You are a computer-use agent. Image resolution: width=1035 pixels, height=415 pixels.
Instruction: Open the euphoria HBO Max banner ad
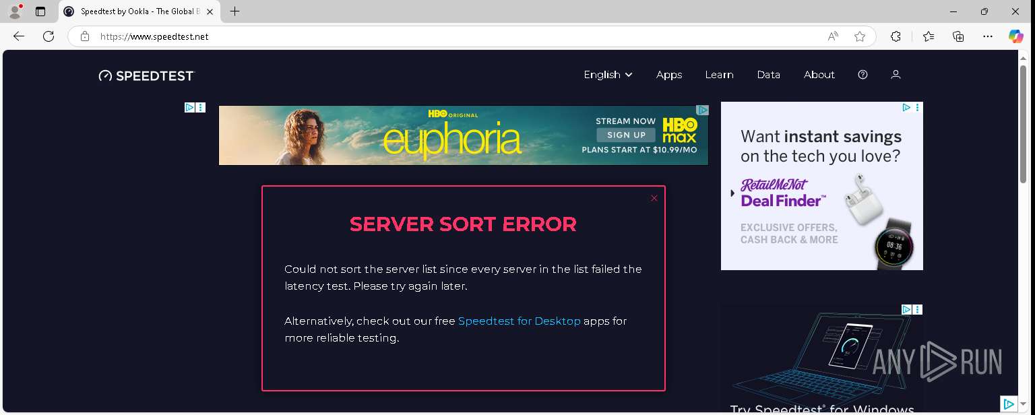pos(464,135)
